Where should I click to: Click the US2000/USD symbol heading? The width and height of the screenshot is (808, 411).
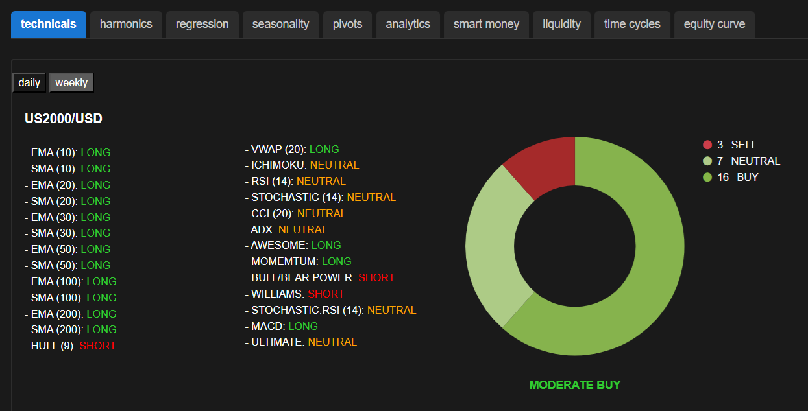point(64,119)
